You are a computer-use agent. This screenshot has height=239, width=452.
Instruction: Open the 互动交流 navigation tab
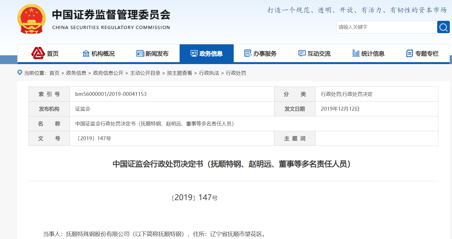pyautogui.click(x=315, y=53)
